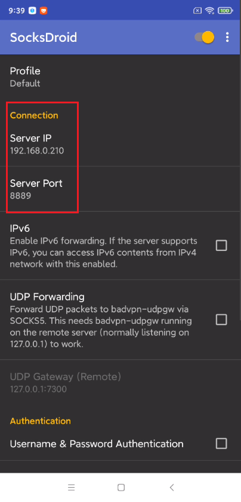Go back using the arrow navigation icon
Image resolution: width=241 pixels, height=502 pixels.
[172, 487]
